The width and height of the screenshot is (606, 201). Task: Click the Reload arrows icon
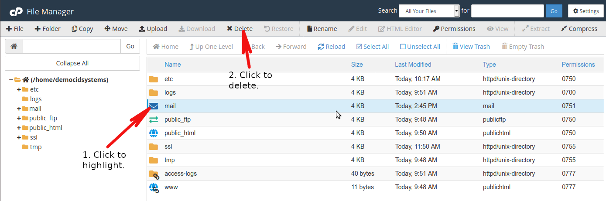coord(321,47)
